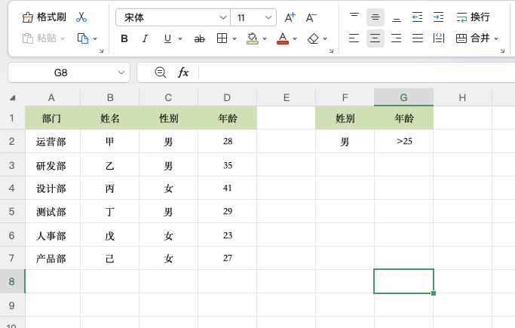Apply the red font color
Screen dimensions: 515x328
tap(283, 38)
